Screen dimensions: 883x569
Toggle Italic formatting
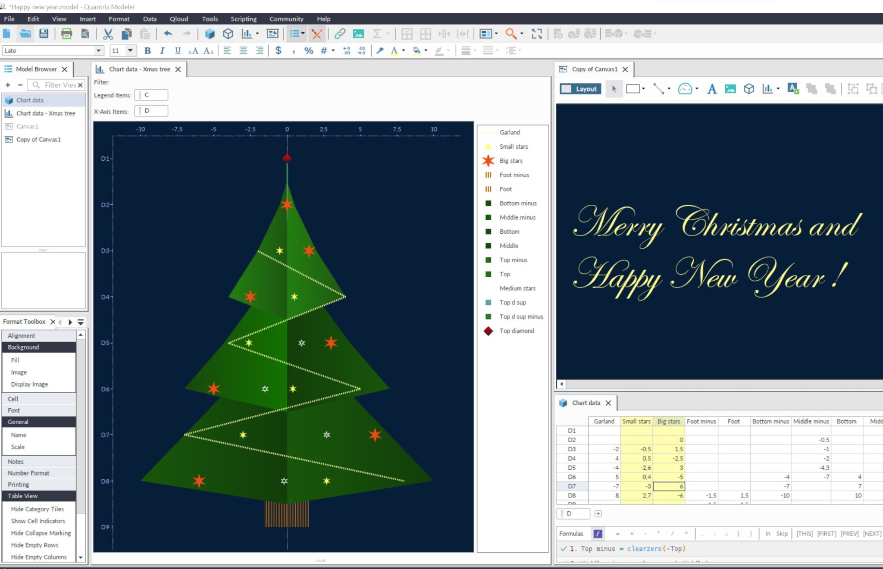coord(162,51)
